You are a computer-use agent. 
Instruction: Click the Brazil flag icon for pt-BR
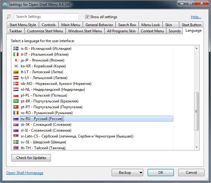[x=16, y=101]
